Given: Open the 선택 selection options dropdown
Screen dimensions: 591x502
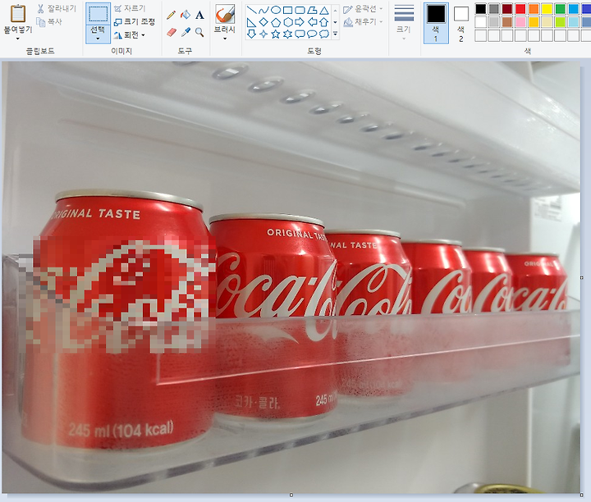Looking at the screenshot, I should pyautogui.click(x=98, y=34).
